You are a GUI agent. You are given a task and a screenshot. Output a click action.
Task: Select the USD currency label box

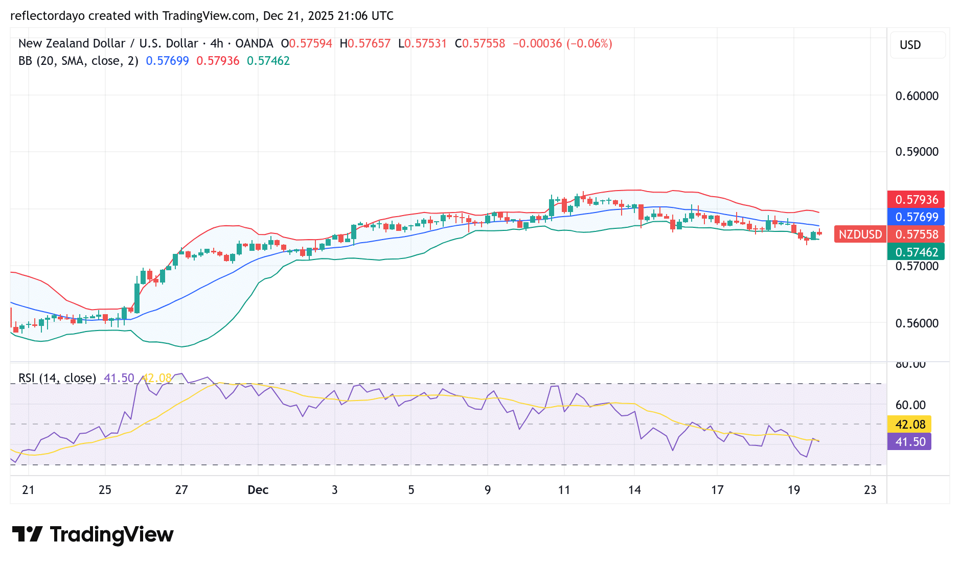coord(918,45)
